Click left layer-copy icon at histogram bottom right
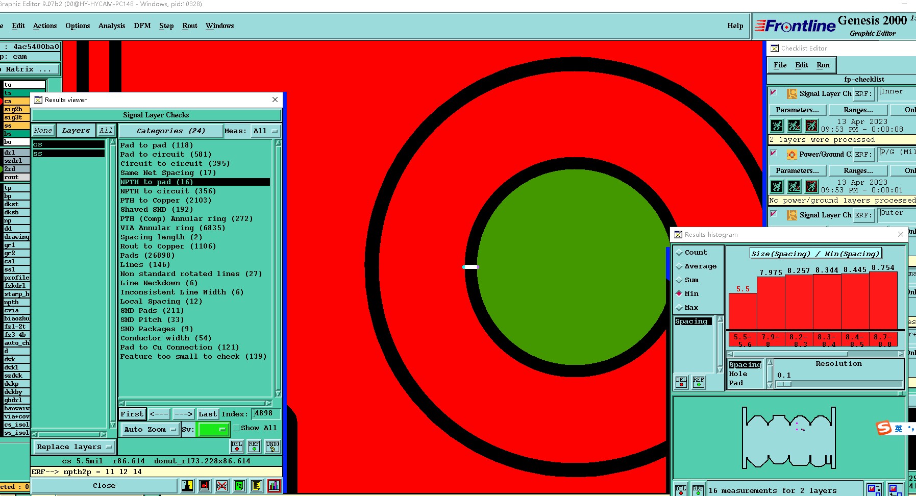The height and width of the screenshot is (496, 916). 874,490
